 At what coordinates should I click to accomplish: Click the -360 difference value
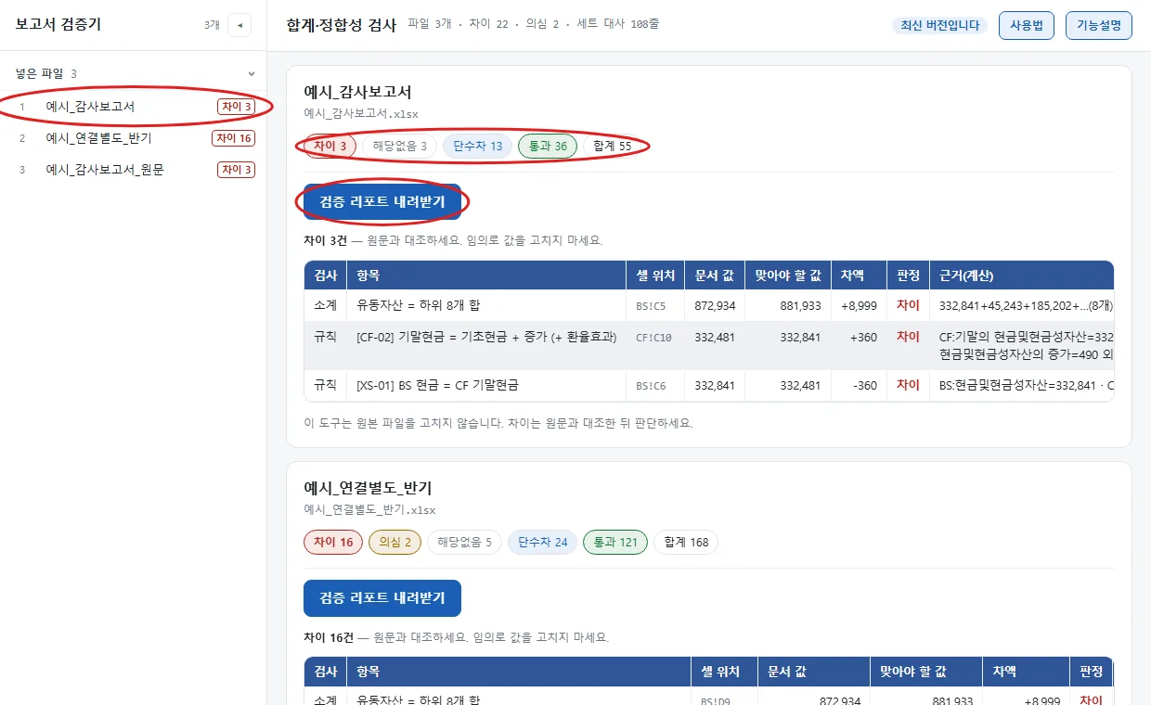pos(864,386)
